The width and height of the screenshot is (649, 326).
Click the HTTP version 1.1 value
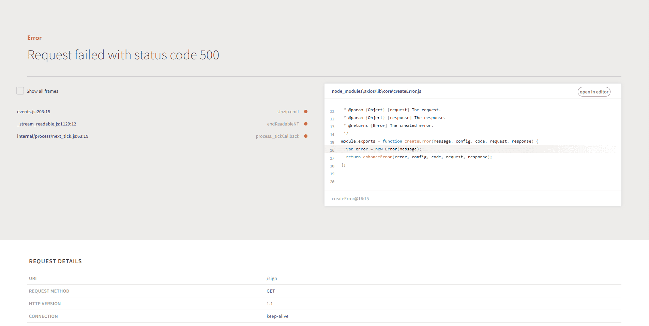point(270,303)
